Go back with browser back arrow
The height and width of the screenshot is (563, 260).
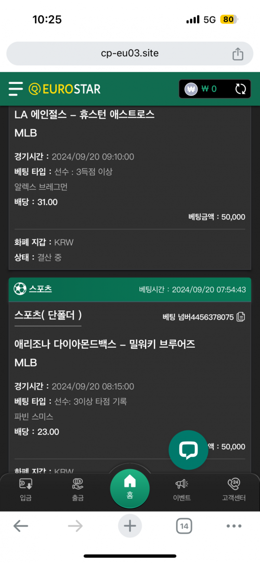click(x=21, y=526)
